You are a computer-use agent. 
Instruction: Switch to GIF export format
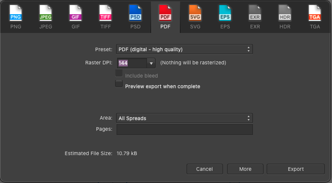pos(76,13)
